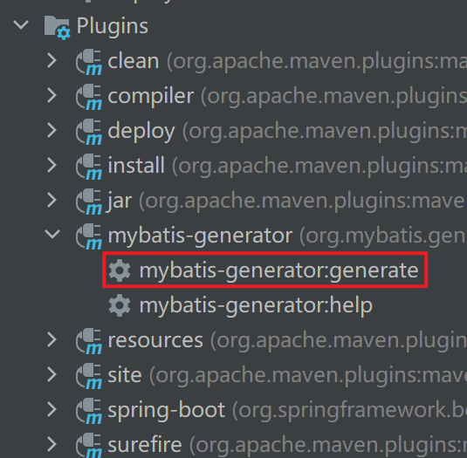Click the resources plugin Maven icon
The width and height of the screenshot is (467, 458).
(89, 341)
